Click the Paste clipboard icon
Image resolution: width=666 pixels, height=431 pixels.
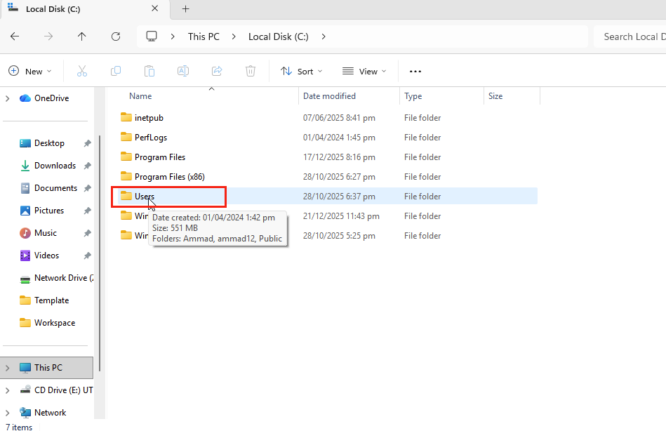[x=149, y=71]
